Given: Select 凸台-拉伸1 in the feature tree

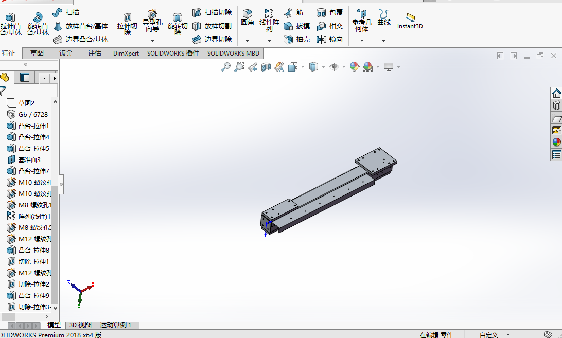Looking at the screenshot, I should 28,126.
